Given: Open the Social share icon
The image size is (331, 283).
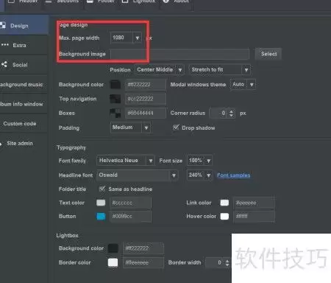Looking at the screenshot, I should [x=4, y=65].
